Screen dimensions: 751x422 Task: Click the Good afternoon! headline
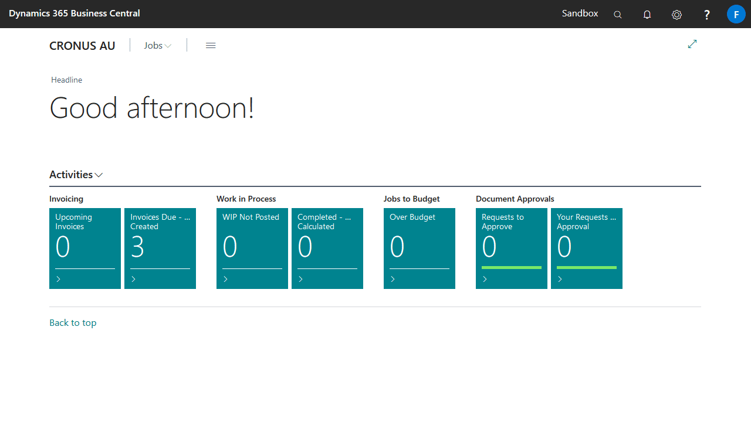point(152,108)
